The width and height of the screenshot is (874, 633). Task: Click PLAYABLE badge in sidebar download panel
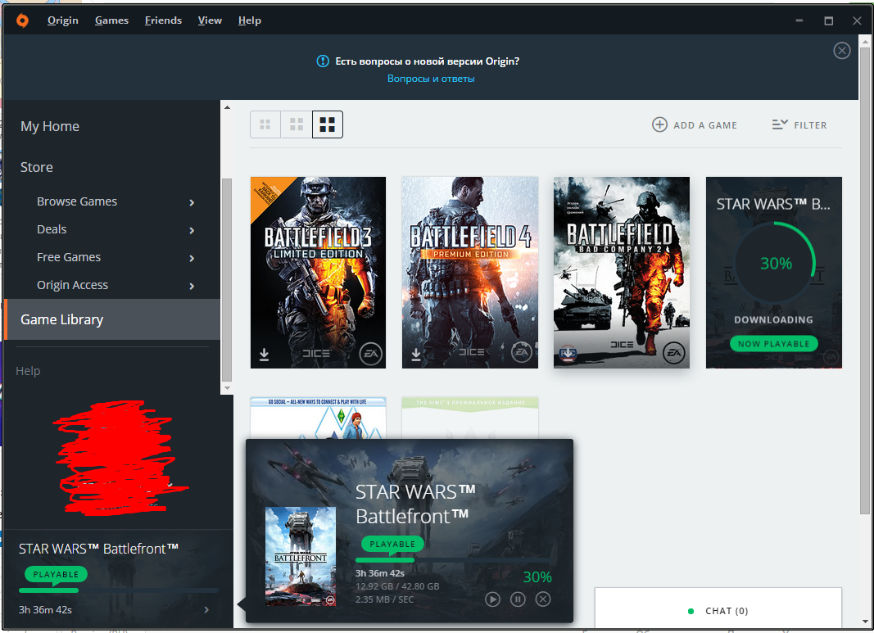56,575
